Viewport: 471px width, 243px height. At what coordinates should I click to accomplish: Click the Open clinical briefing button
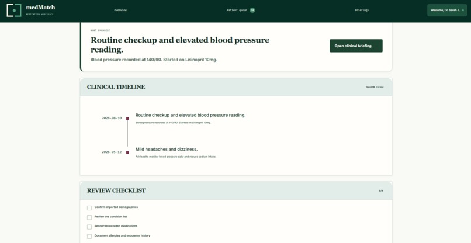(x=356, y=46)
